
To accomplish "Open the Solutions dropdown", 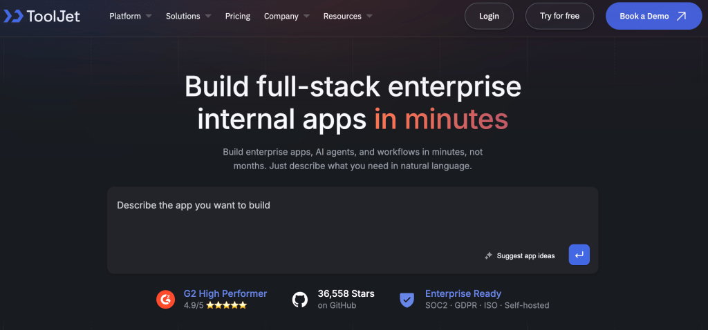I will tap(189, 16).
